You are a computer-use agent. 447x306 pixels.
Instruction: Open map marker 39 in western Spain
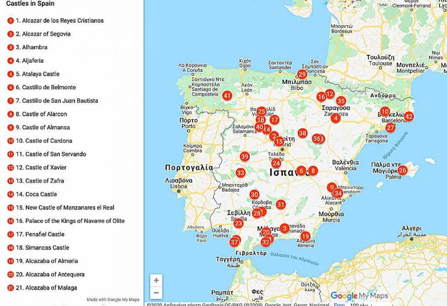[x=244, y=156]
